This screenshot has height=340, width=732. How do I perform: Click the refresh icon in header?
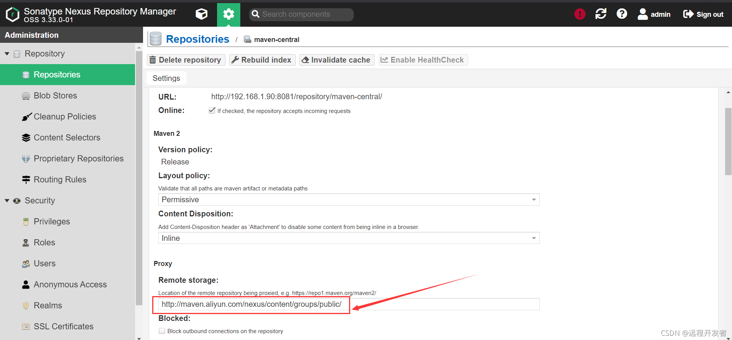(x=601, y=14)
